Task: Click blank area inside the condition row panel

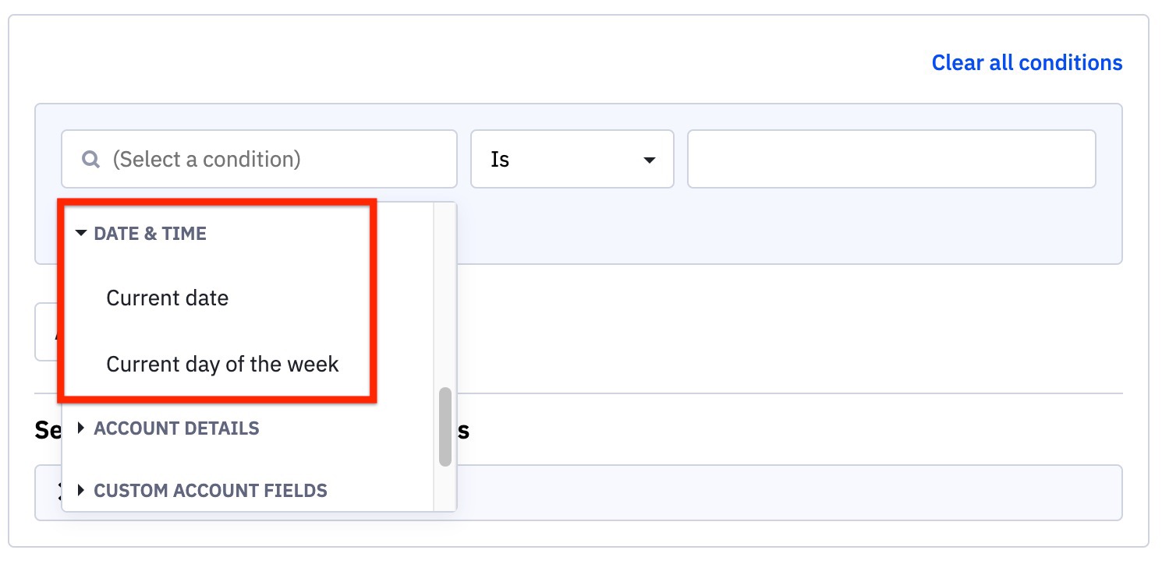Action: tap(780, 230)
